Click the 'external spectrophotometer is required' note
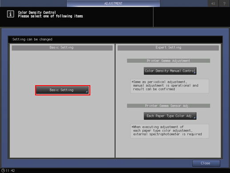The image size is (230, 173). (x=169, y=131)
